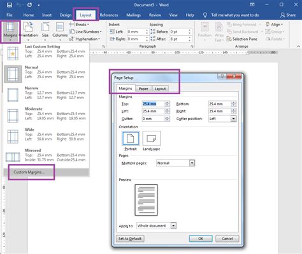Switch to the Home tab
This screenshot has width=302, height=254.
[29, 15]
